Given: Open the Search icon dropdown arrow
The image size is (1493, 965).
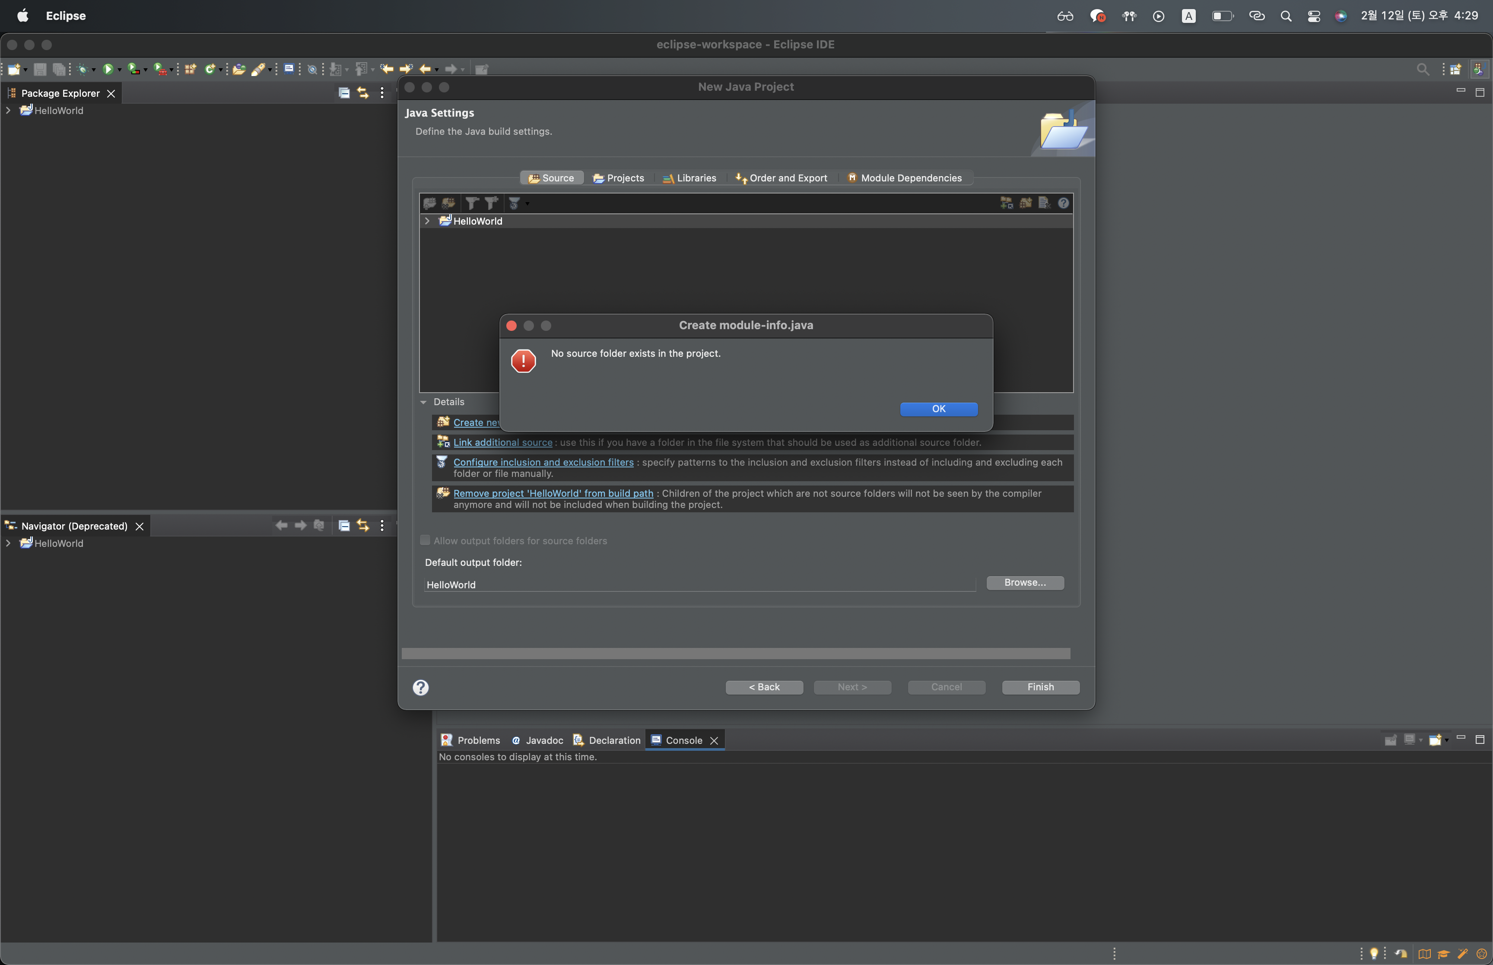Looking at the screenshot, I should click(270, 70).
